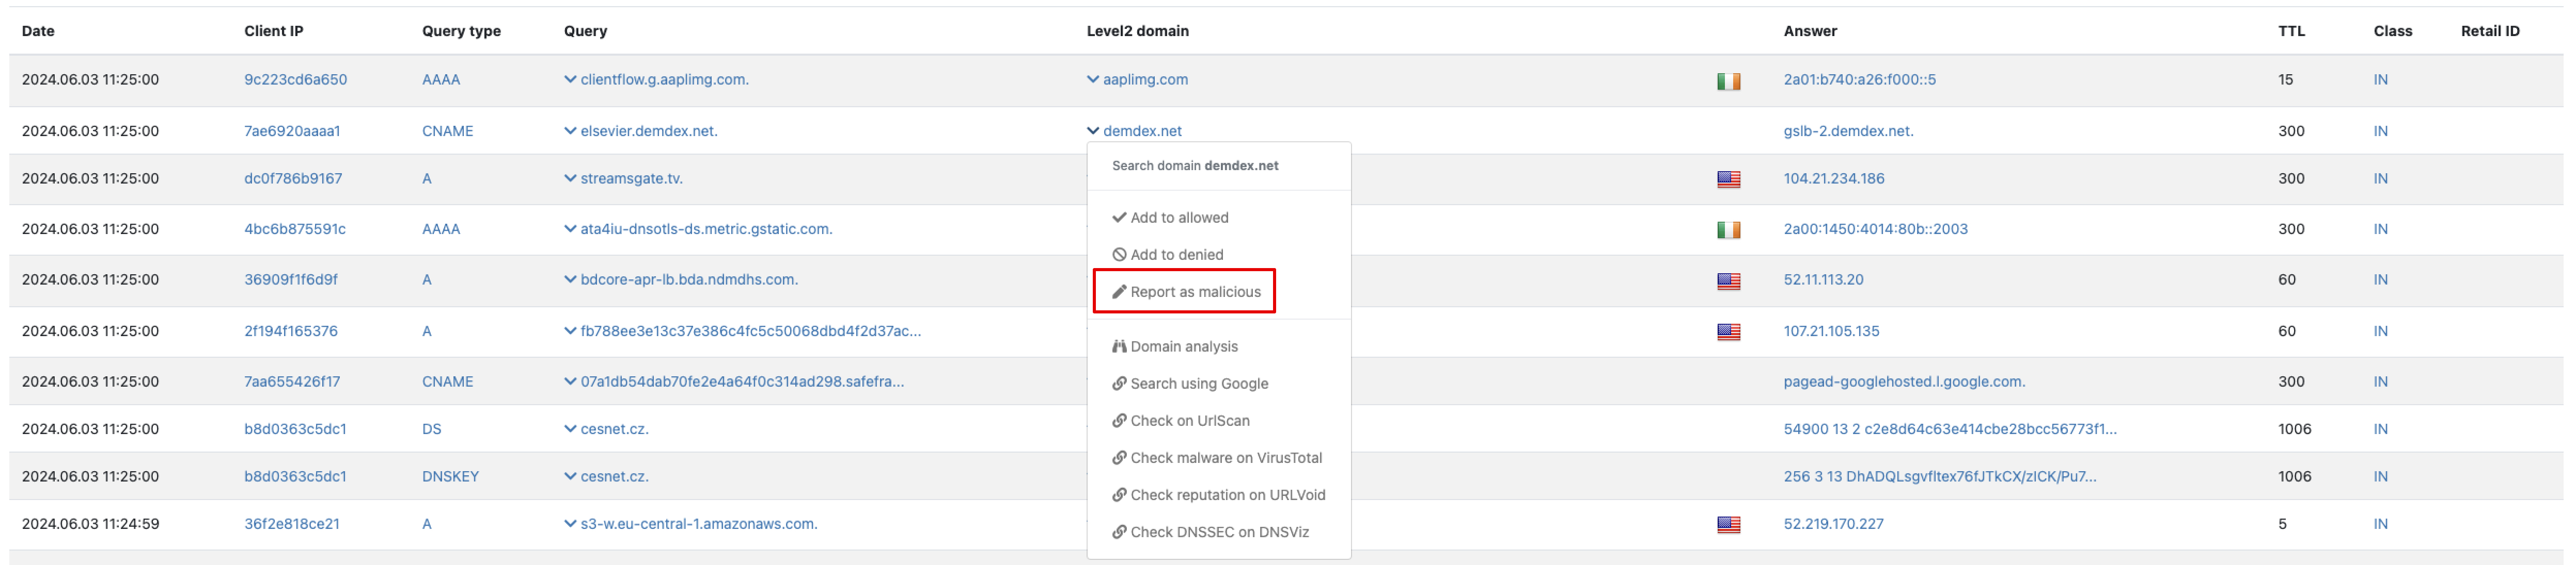Click answer gslb-2.demdex.net.
2576x565 pixels.
1848,131
